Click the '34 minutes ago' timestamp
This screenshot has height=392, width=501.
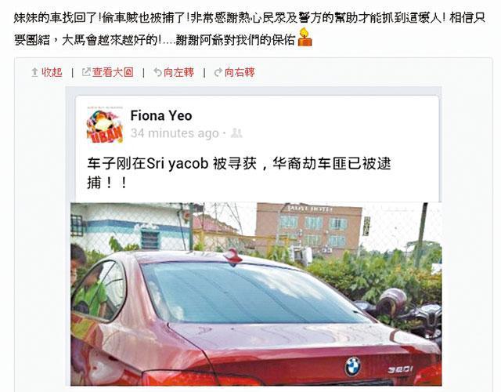(x=175, y=133)
